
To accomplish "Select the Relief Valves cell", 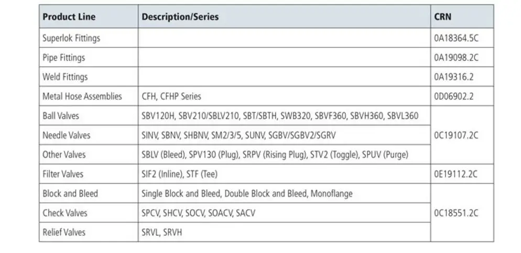I will [64, 232].
